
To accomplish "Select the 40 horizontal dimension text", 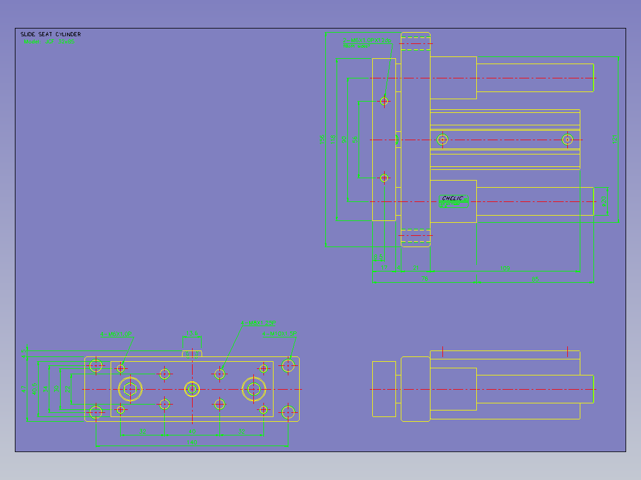I will 191,431.
